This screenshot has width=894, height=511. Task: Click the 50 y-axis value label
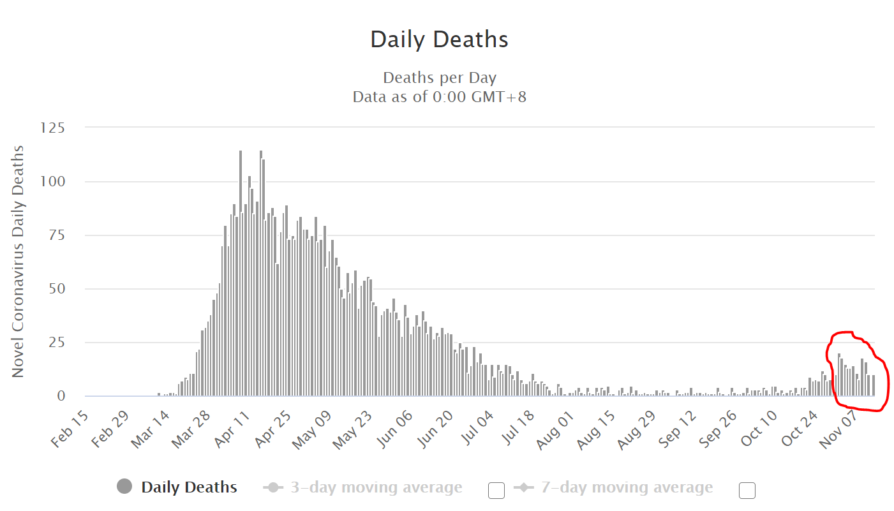point(57,288)
